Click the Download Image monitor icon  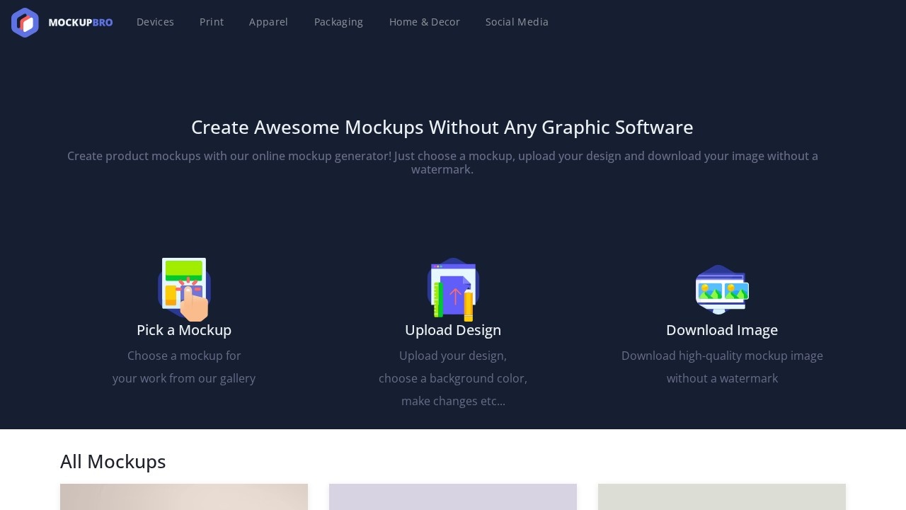722,289
